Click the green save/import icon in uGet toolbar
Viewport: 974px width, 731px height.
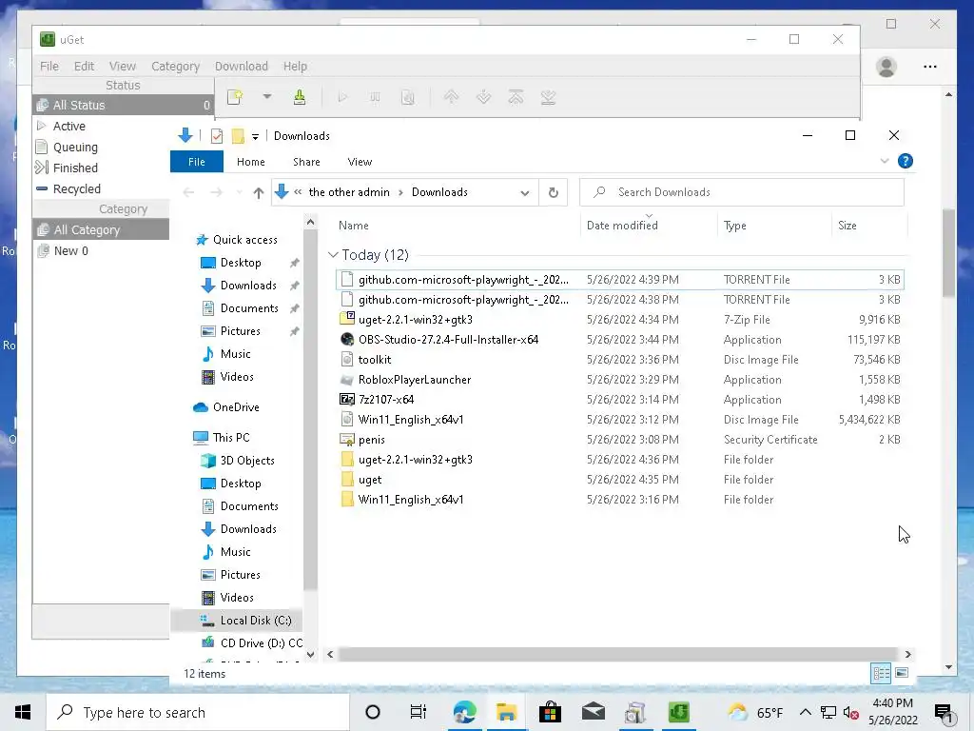pyautogui.click(x=300, y=97)
